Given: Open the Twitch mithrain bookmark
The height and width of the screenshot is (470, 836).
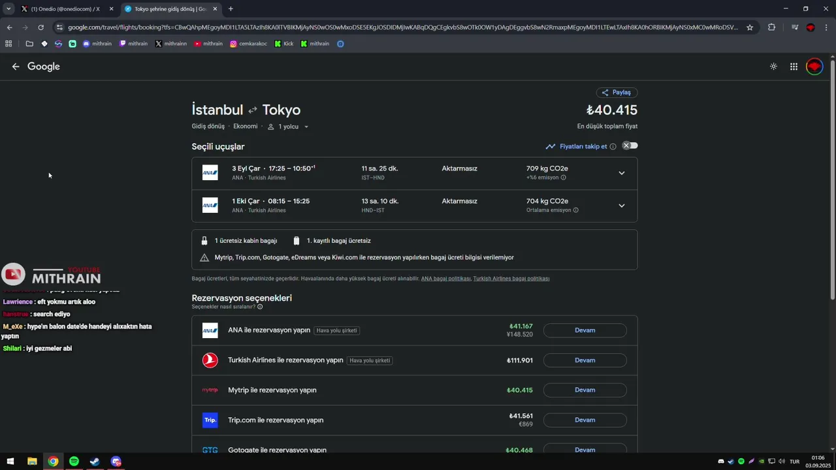Looking at the screenshot, I should pos(133,44).
